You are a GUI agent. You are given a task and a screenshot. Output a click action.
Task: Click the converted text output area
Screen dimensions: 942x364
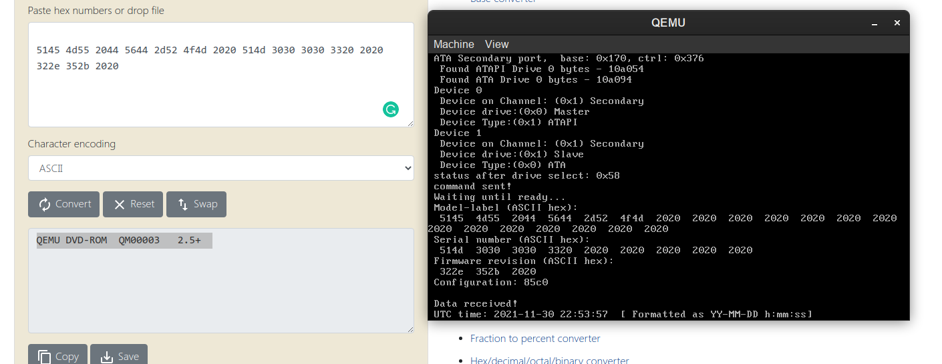pos(221,281)
